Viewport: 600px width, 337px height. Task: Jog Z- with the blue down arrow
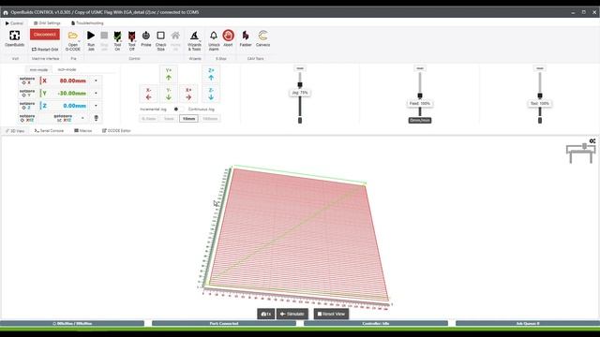click(x=211, y=94)
